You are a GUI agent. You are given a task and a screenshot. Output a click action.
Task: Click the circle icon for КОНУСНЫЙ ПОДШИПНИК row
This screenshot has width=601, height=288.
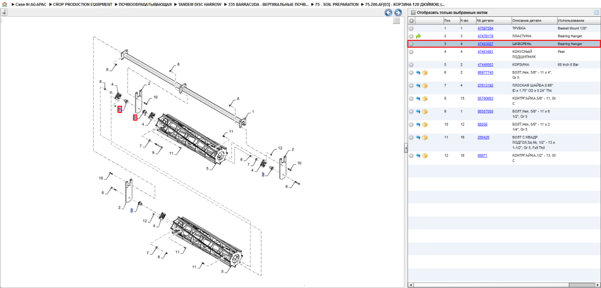click(411, 51)
